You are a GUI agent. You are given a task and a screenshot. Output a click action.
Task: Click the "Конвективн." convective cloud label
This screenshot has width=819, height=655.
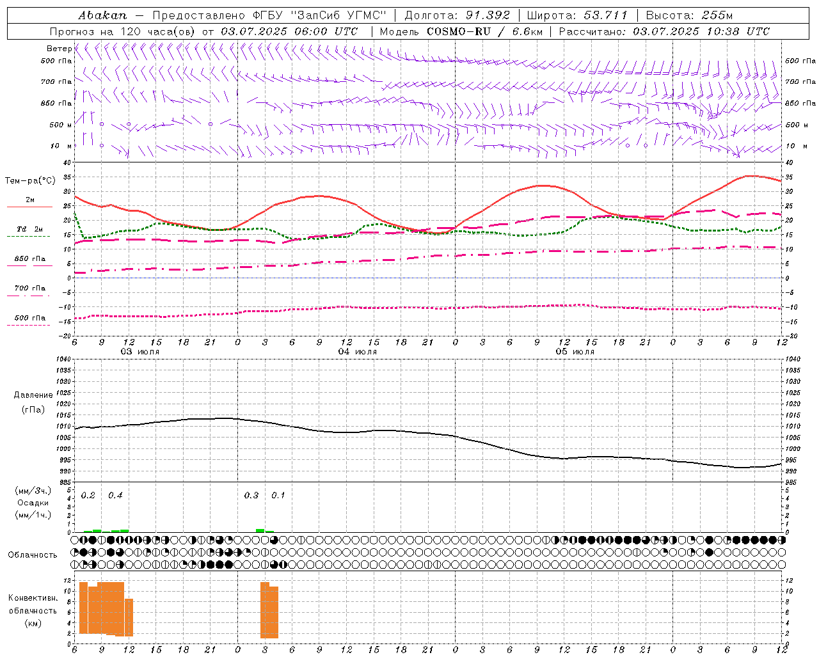[x=33, y=598]
